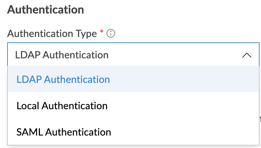Click the selected LDAP Authentication value text
Screen dimensions: 261x148
[62, 55]
